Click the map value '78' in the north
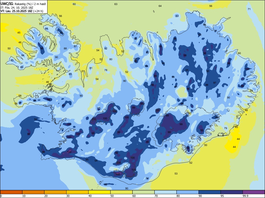 (x=106, y=70)
